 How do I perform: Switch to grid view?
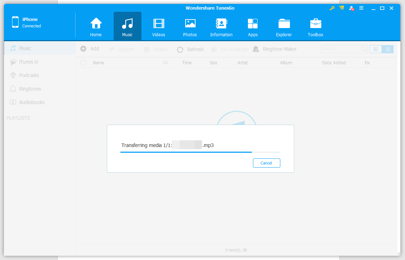pos(375,49)
